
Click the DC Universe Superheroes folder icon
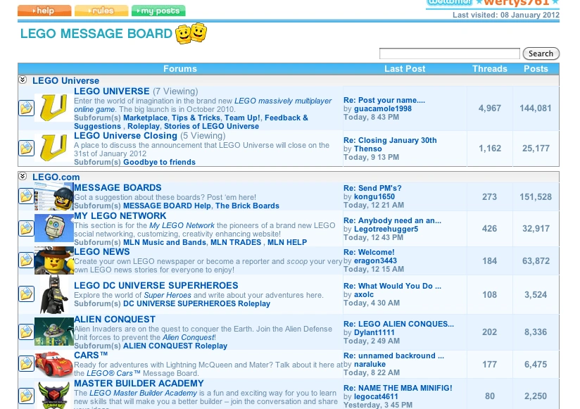(x=26, y=294)
